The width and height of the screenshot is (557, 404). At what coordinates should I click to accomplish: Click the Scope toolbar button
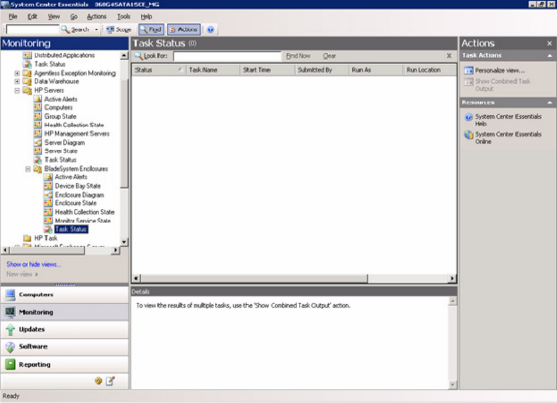(118, 29)
